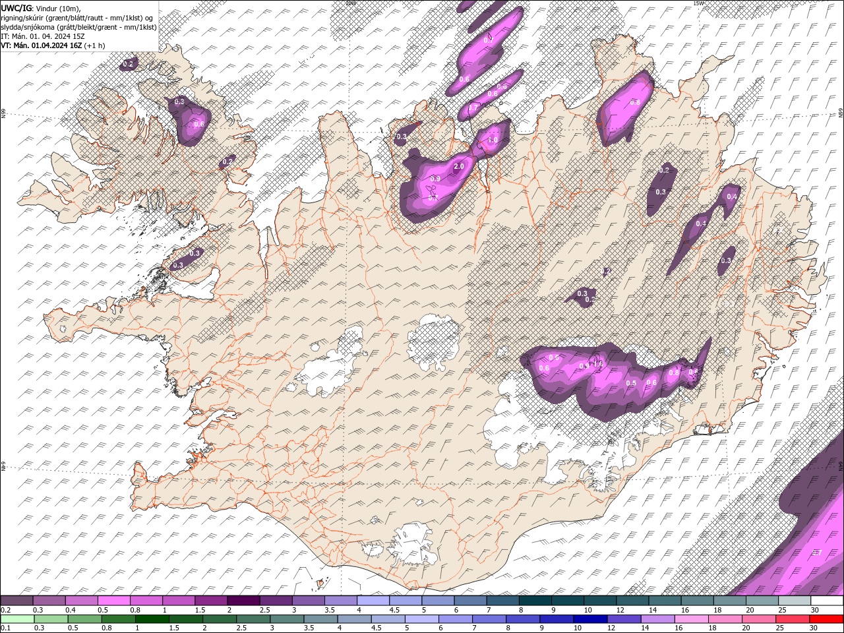Click the 'IT: Mán. 01. 04. 2024 15Z' line

tap(43, 36)
